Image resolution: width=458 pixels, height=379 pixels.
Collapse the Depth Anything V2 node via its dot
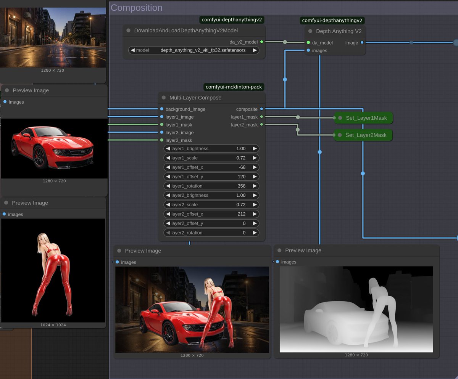coord(310,31)
